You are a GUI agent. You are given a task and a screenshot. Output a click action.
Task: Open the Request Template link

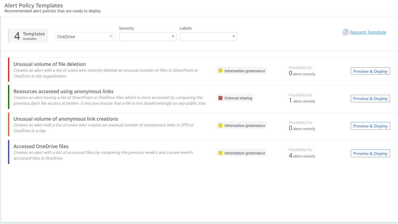pyautogui.click(x=368, y=32)
